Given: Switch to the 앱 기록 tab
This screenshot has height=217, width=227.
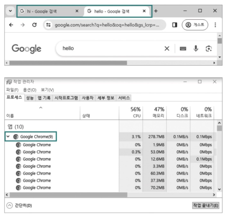Looking at the screenshot, I should click(44, 98).
